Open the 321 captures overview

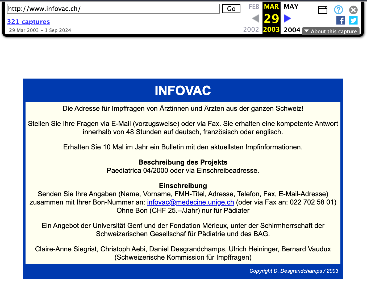tap(28, 22)
